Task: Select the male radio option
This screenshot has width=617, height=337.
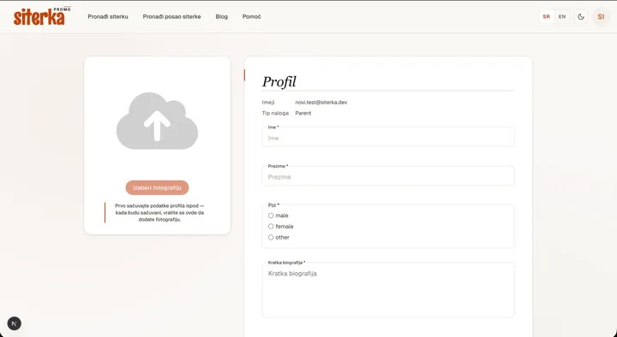Action: (x=271, y=216)
